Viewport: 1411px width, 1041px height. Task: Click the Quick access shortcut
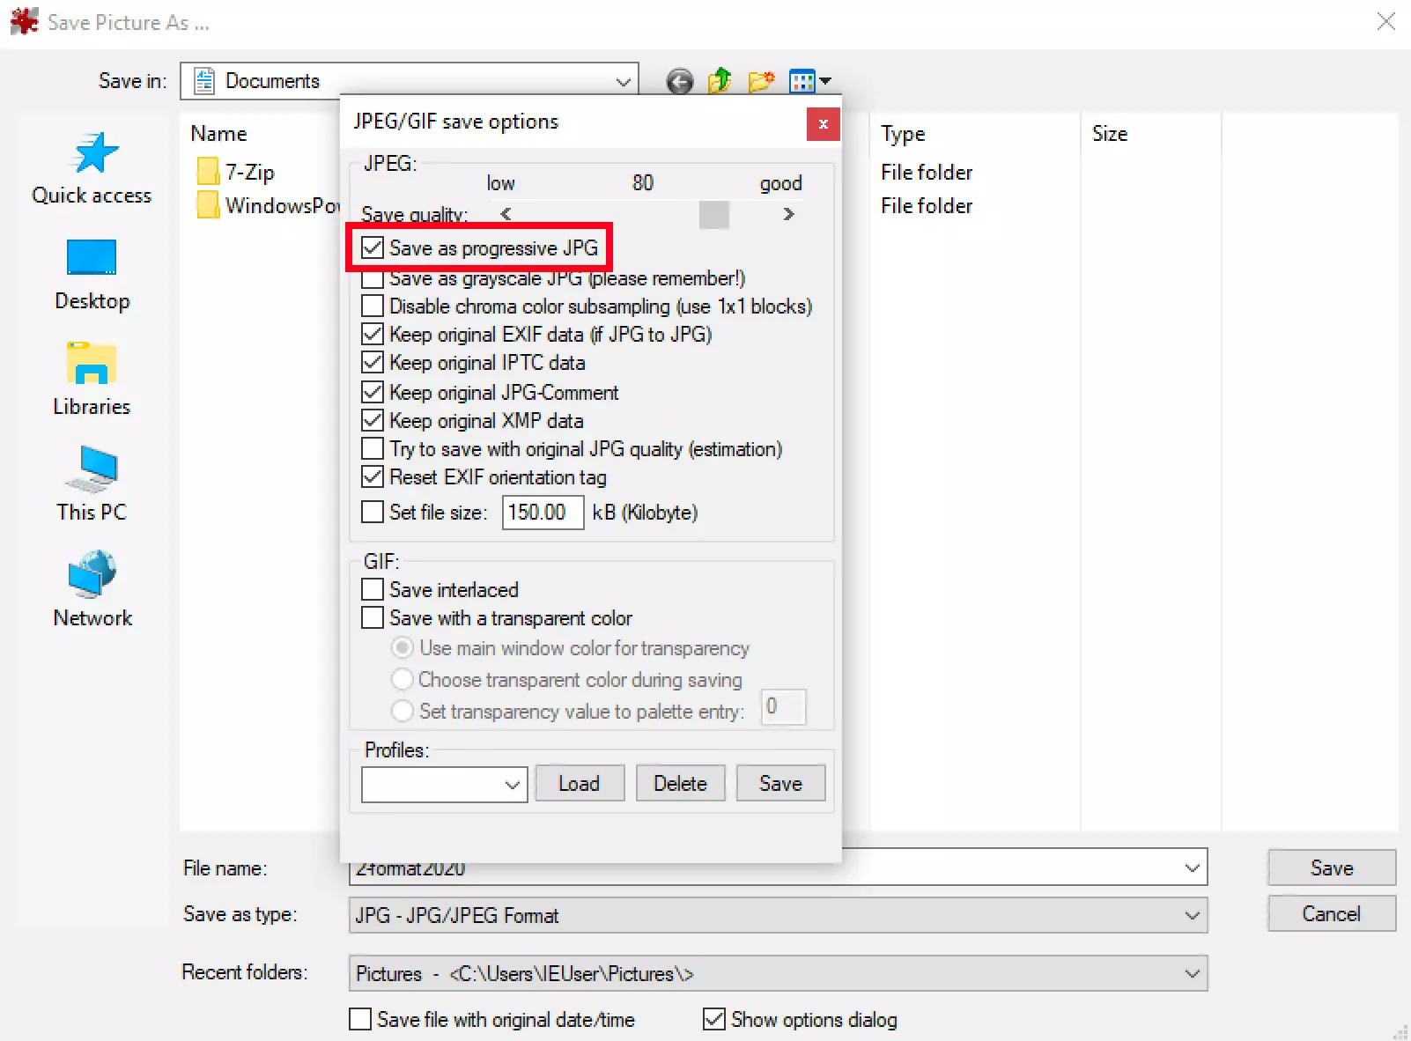tap(92, 169)
